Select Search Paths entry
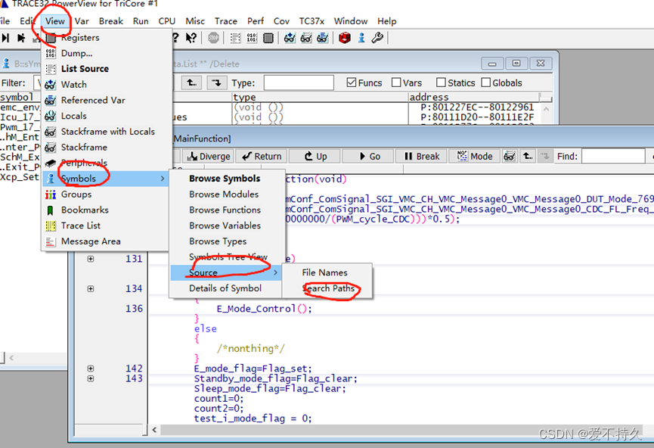This screenshot has height=448, width=654. click(328, 288)
